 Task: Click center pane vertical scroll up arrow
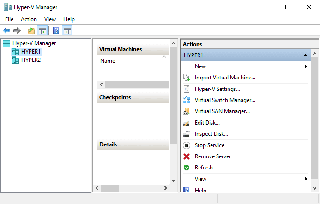(x=173, y=43)
